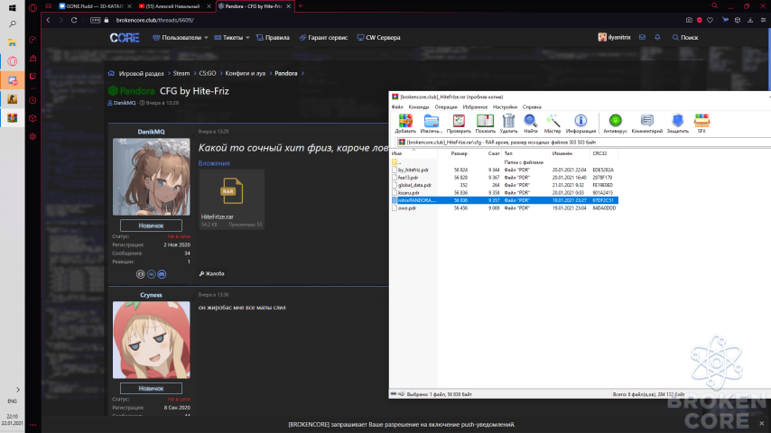Click the Проверить (Test) icon in WinRAR
This screenshot has height=433, width=771.
pyautogui.click(x=459, y=124)
